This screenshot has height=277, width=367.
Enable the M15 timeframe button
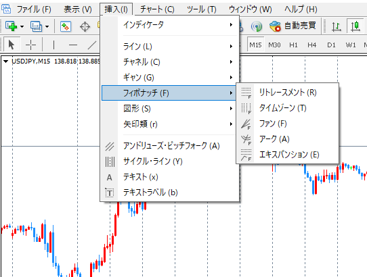click(255, 45)
